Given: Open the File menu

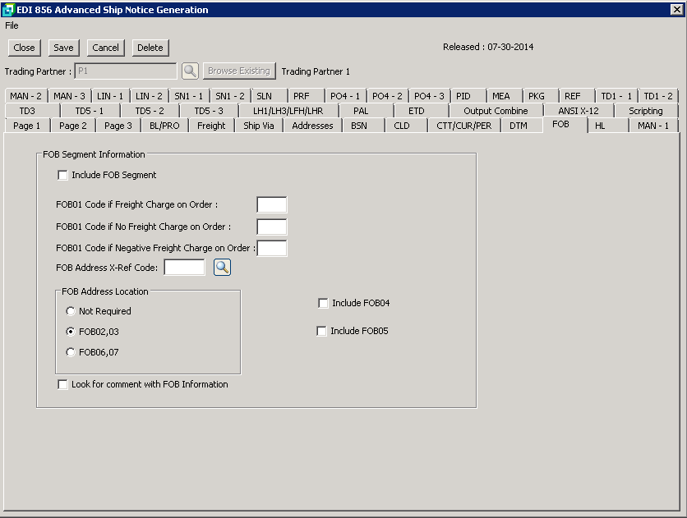Looking at the screenshot, I should tap(12, 25).
